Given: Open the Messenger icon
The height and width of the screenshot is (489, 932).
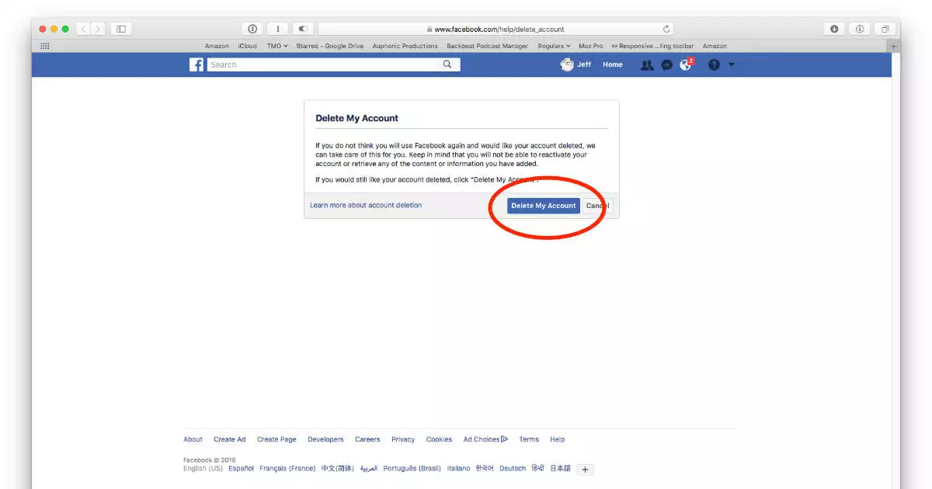Looking at the screenshot, I should 666,65.
